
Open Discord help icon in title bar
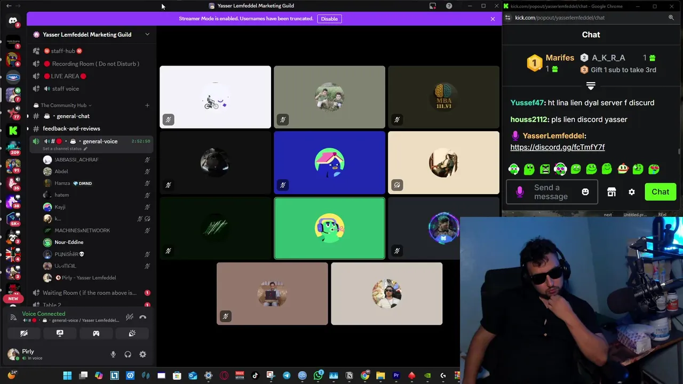point(449,6)
